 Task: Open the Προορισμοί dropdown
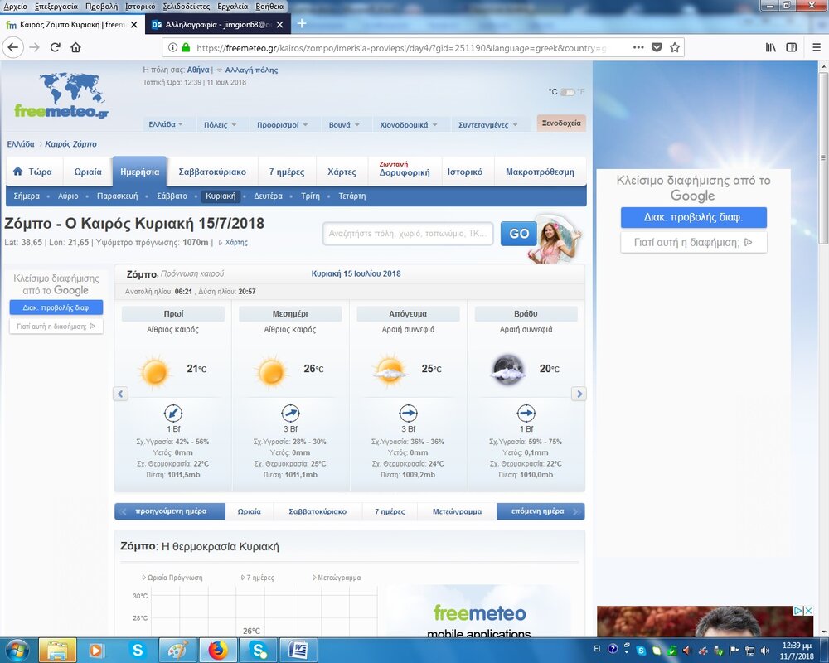pyautogui.click(x=282, y=124)
